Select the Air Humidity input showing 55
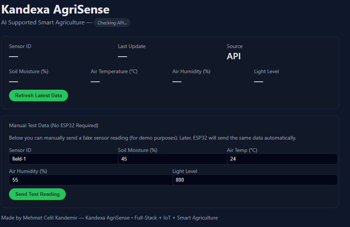Viewport: 350px width, 227px height. (x=90, y=180)
